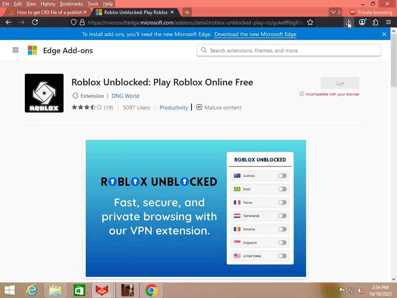The image size is (397, 298).
Task: Click the search magnifier icon
Action: click(x=204, y=50)
